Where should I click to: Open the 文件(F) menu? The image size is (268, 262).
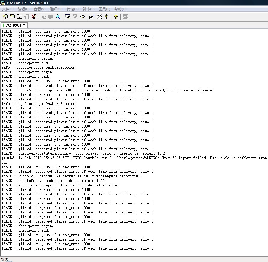[8, 9]
